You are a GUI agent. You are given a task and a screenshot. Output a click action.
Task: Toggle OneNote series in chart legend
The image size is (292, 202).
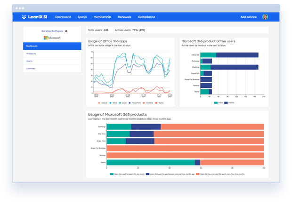coord(148,103)
